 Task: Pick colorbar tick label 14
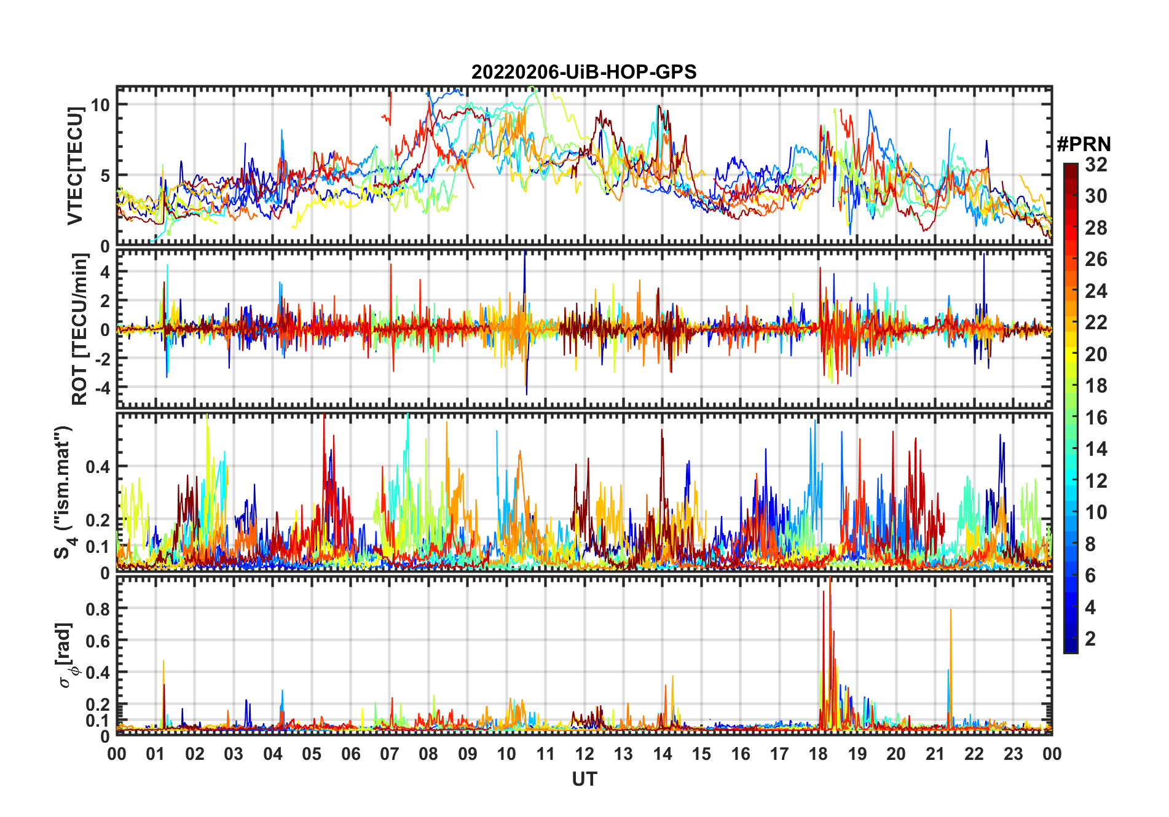coord(1096,449)
